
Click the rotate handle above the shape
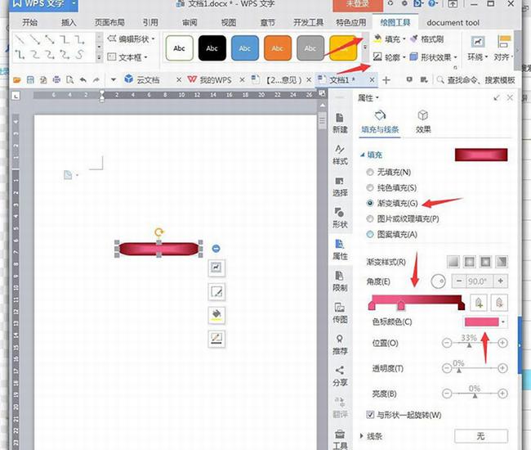pyautogui.click(x=158, y=232)
